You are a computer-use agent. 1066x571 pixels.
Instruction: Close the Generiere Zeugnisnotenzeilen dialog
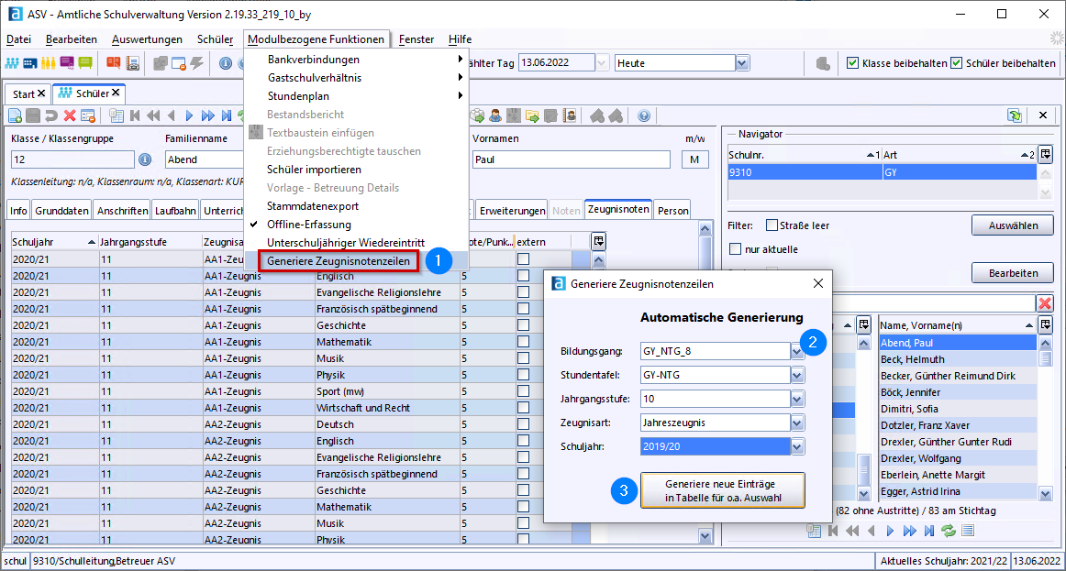click(818, 284)
